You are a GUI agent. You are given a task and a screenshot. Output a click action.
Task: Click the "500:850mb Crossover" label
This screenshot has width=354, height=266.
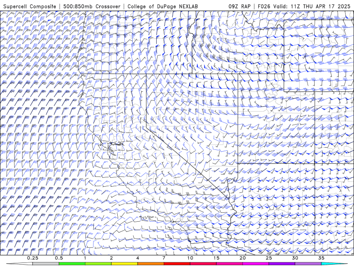click(x=92, y=6)
